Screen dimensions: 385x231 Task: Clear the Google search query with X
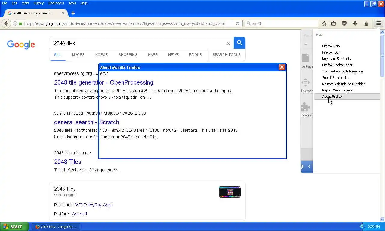(x=228, y=43)
